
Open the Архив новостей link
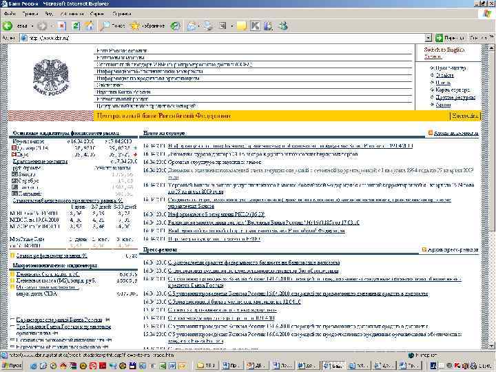click(x=456, y=133)
